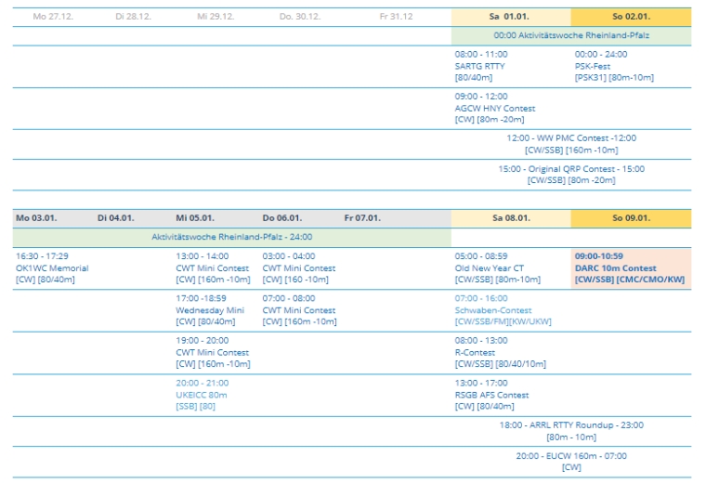Open WW PMC Contest entry
The height and width of the screenshot is (483, 706).
point(571,144)
